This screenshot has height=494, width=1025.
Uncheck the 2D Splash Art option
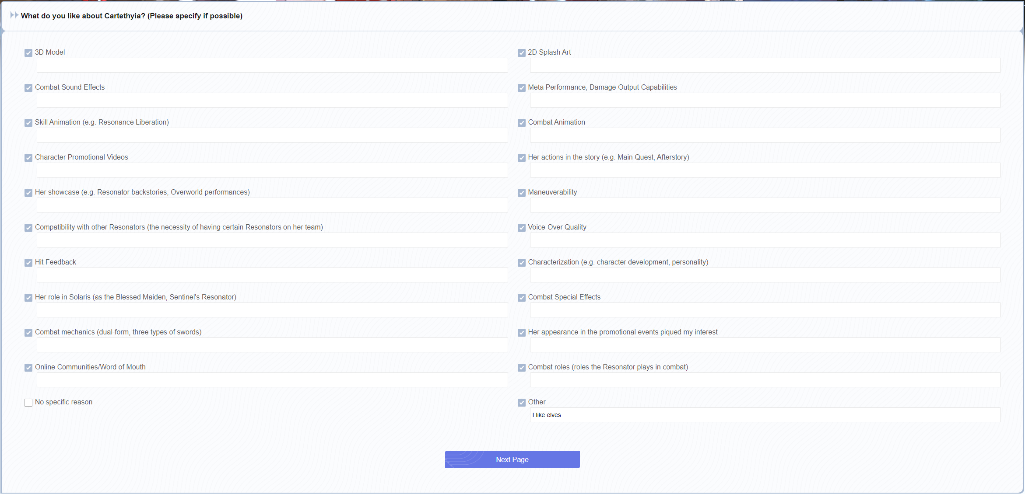(521, 53)
